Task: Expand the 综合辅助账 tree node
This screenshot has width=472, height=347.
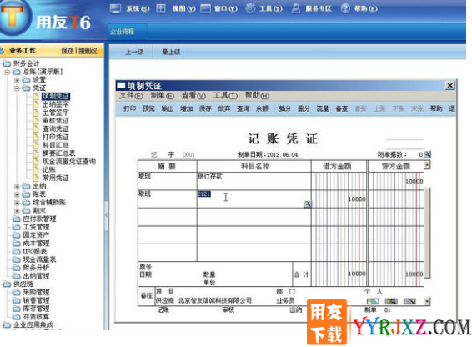Action: [17, 203]
